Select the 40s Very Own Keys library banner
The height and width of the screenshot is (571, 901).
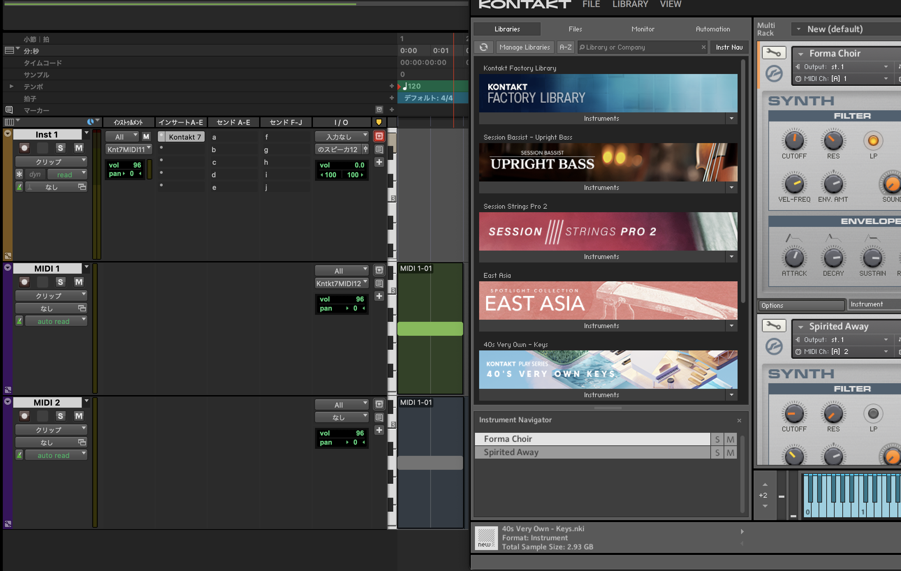click(608, 370)
